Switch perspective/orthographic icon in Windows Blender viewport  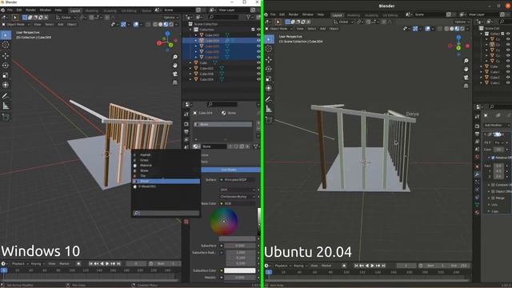[175, 82]
